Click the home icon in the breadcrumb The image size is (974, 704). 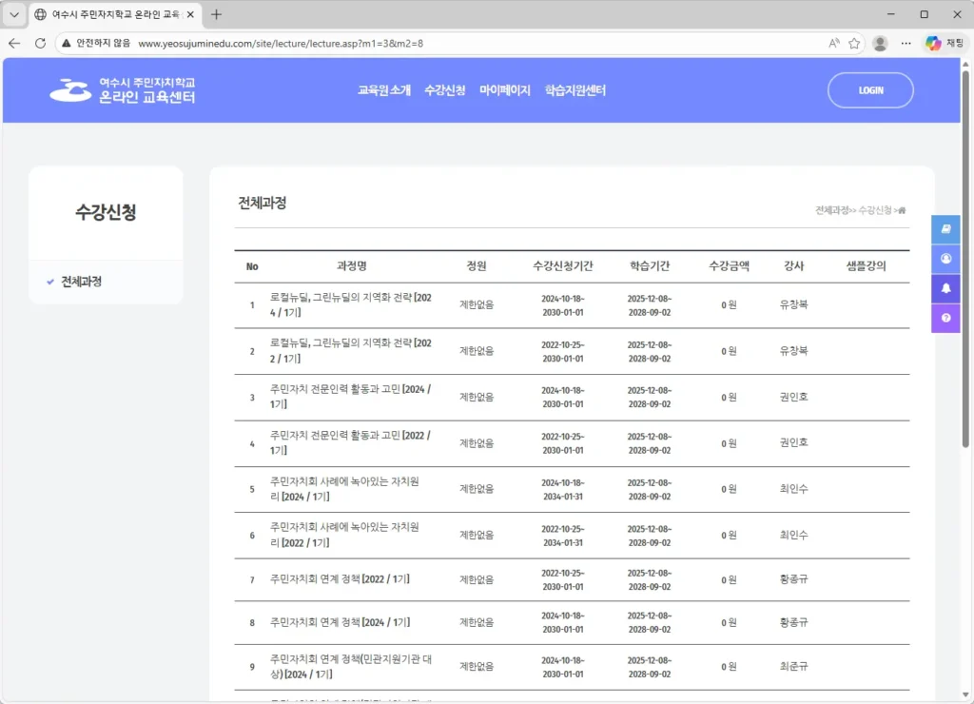coord(900,209)
